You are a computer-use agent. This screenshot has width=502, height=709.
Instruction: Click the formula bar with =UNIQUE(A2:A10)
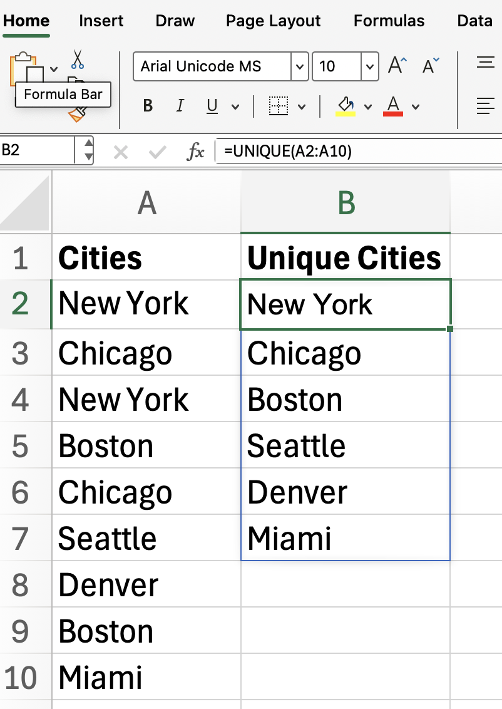point(359,150)
